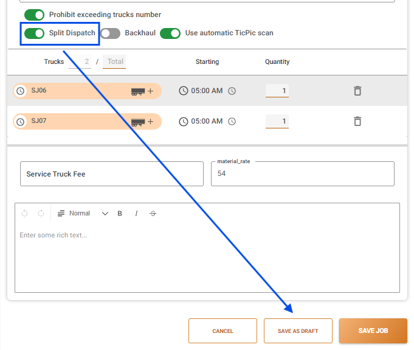The image size is (414, 350).
Task: Click the clock icon in SJ06 chip
Action: pos(21,91)
